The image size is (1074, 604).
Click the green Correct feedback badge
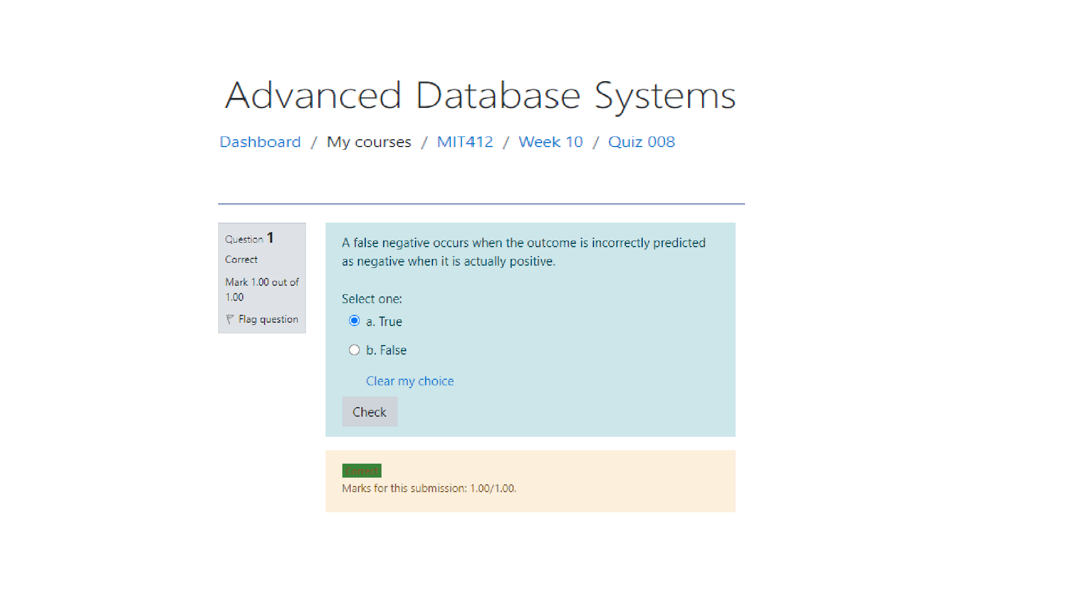[361, 471]
